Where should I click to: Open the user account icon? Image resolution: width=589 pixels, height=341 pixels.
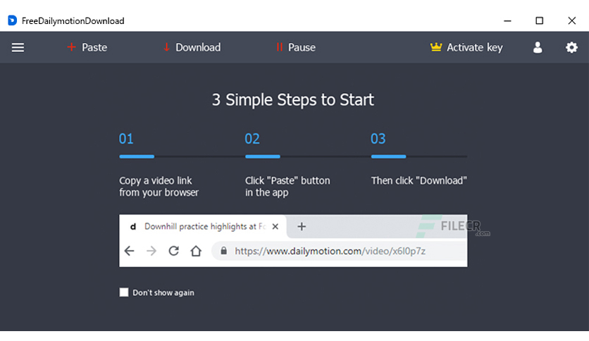click(x=538, y=47)
